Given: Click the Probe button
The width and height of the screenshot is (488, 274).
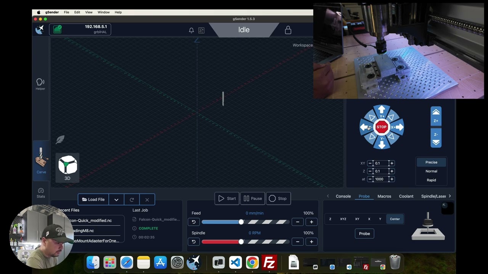Looking at the screenshot, I should coord(364,234).
